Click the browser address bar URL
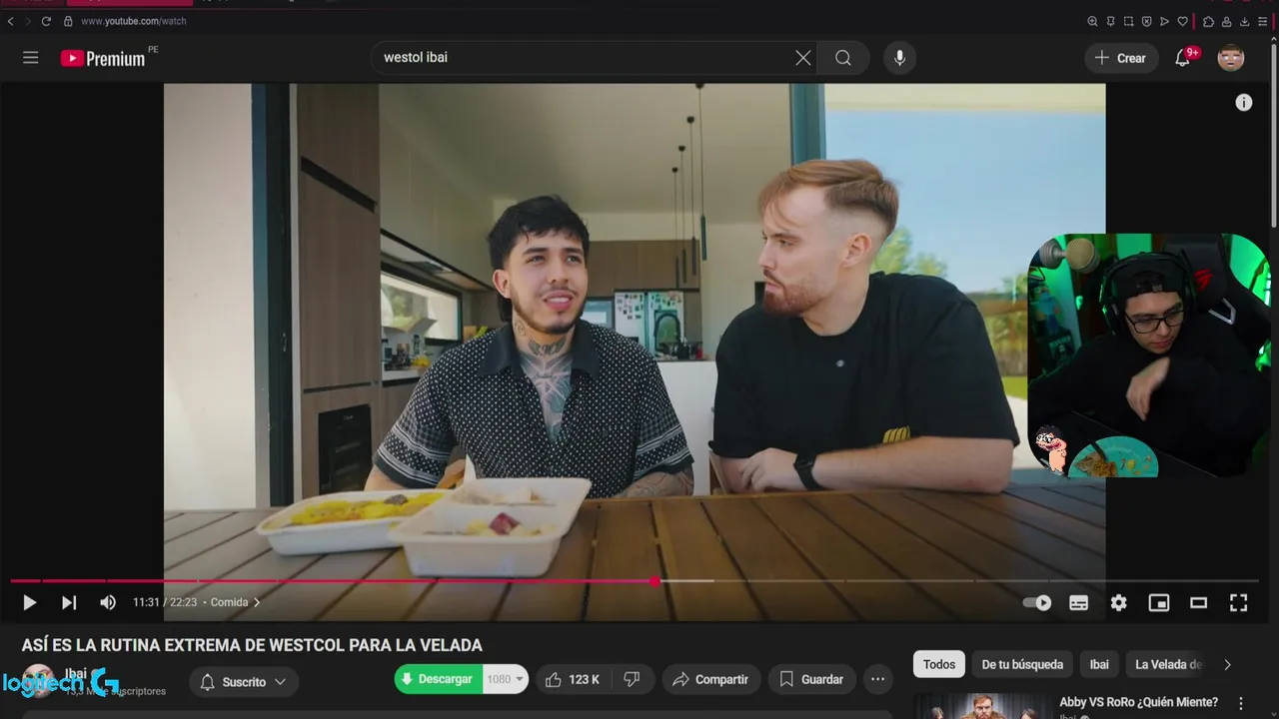 tap(133, 21)
